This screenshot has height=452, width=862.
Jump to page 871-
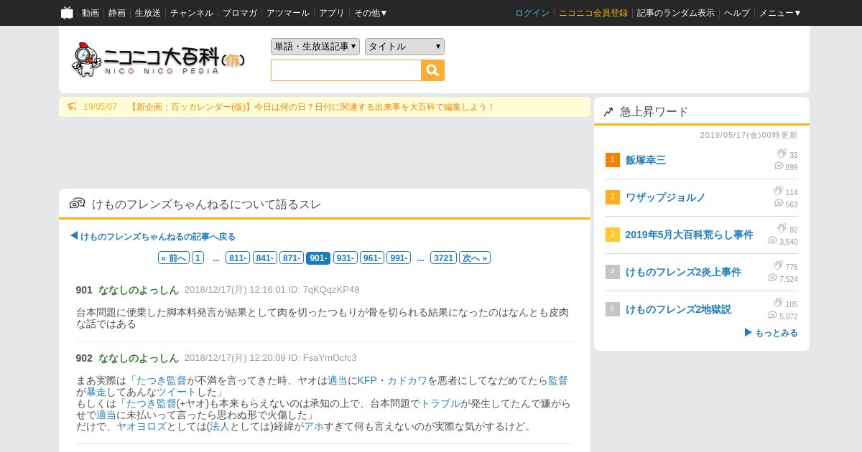point(292,258)
